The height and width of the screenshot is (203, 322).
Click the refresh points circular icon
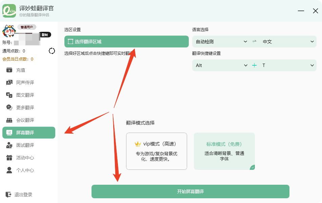click(x=52, y=51)
